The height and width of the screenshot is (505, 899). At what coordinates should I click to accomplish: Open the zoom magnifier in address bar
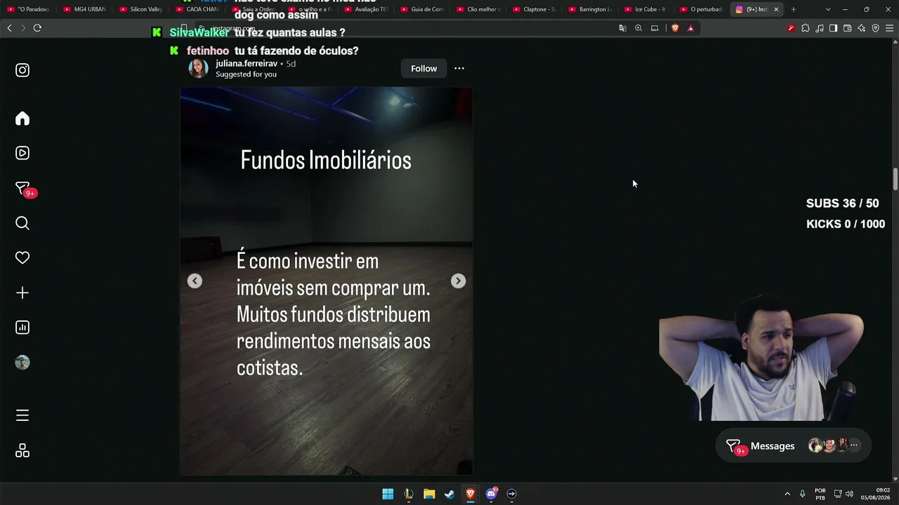pos(638,28)
